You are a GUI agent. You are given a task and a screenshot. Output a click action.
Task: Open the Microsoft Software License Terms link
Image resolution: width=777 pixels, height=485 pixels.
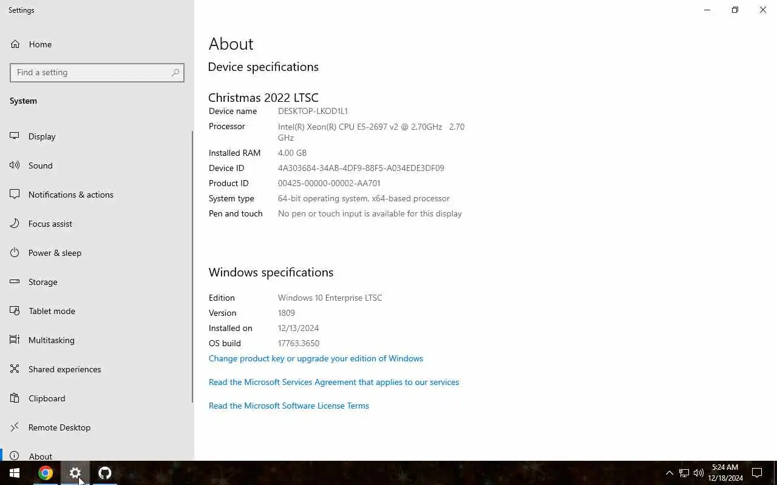coord(289,406)
